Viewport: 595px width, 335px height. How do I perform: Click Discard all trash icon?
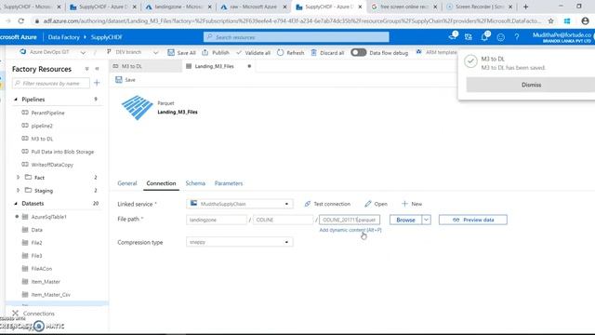[314, 52]
